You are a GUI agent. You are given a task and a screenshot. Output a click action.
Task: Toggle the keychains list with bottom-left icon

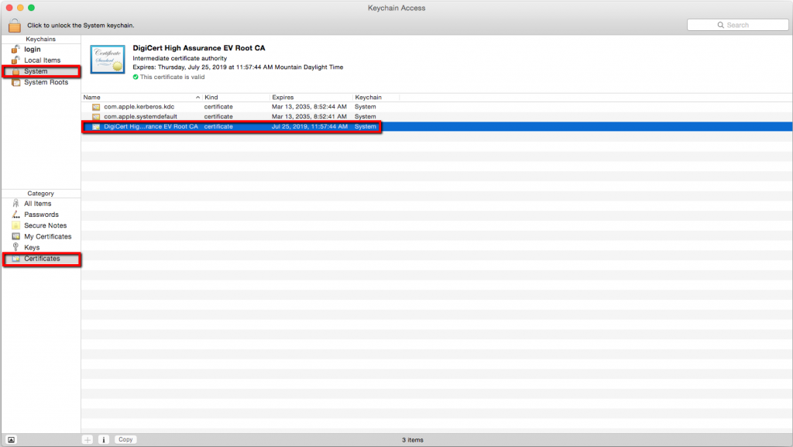pos(9,439)
